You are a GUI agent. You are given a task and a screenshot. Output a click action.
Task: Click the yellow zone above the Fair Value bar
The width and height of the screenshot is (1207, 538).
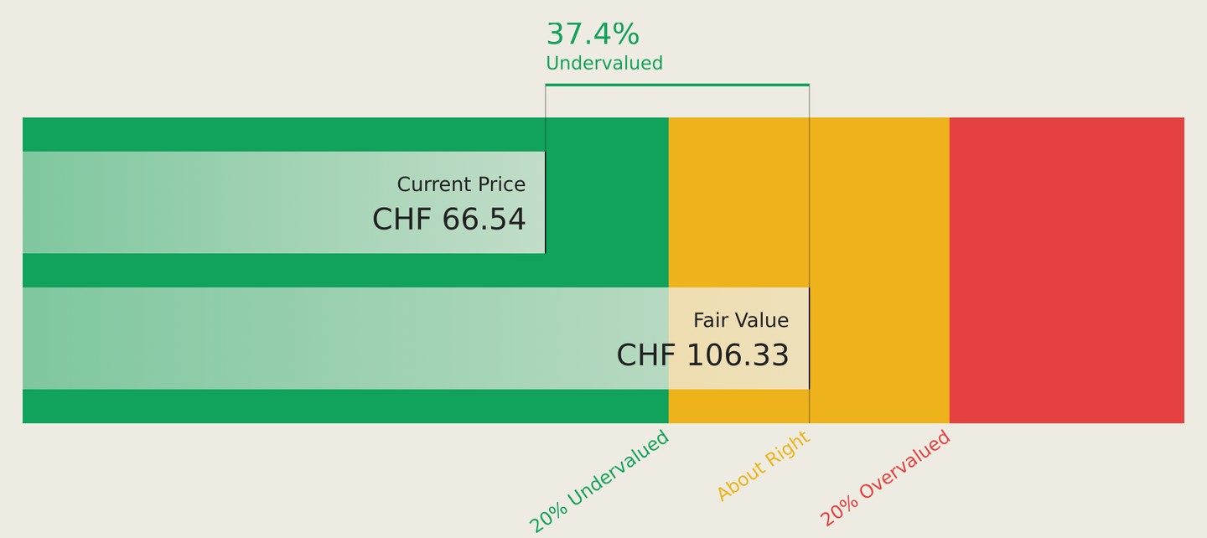[738, 202]
